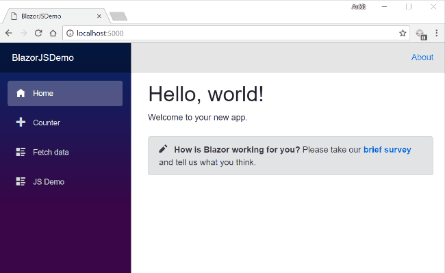Open the Chrome three-dot menu
This screenshot has width=445, height=273.
[437, 33]
